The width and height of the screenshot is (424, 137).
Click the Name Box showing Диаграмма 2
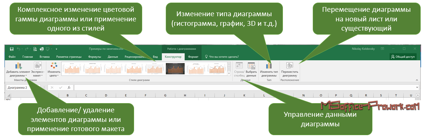[23, 88]
